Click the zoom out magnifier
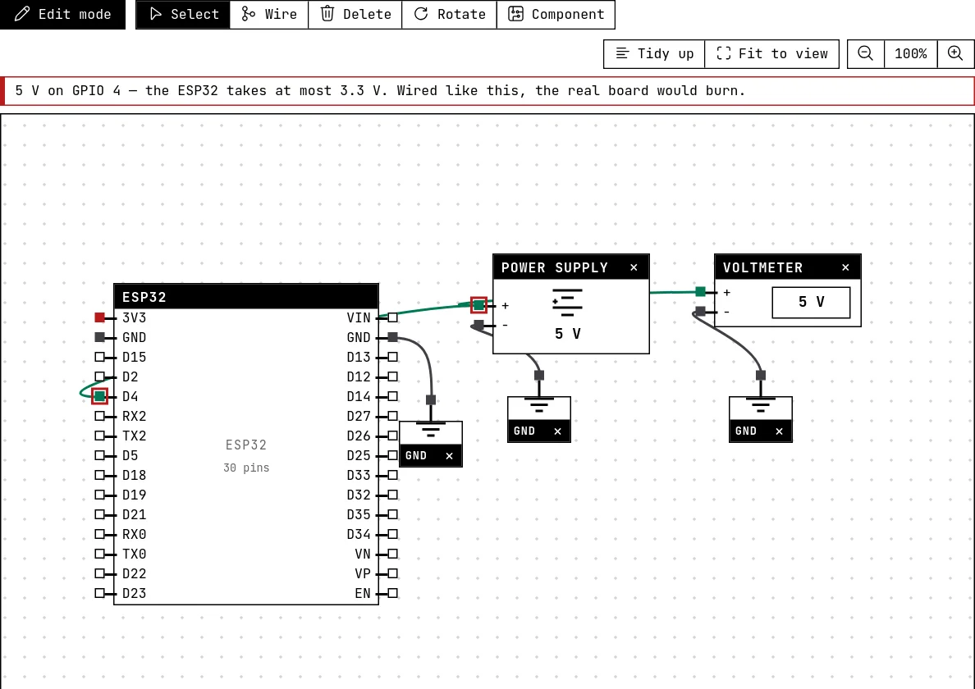 coord(866,53)
